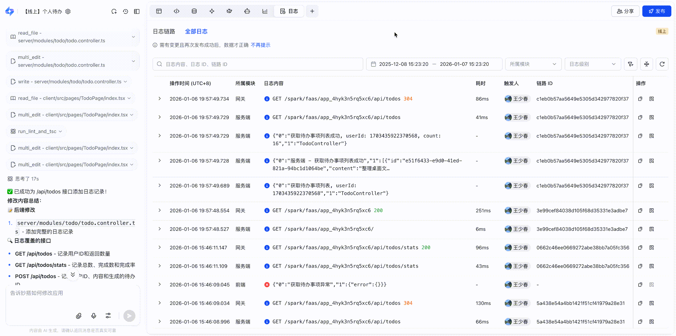Copy the first log row entry
This screenshot has width=676, height=336.
click(640, 99)
